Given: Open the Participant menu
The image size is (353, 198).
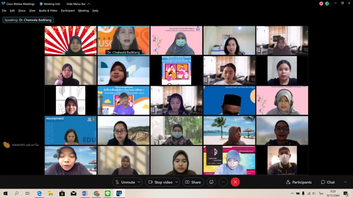Looking at the screenshot, I should pyautogui.click(x=67, y=11).
